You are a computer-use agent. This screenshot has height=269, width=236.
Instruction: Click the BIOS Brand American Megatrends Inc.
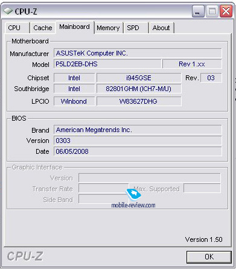[x=138, y=130]
